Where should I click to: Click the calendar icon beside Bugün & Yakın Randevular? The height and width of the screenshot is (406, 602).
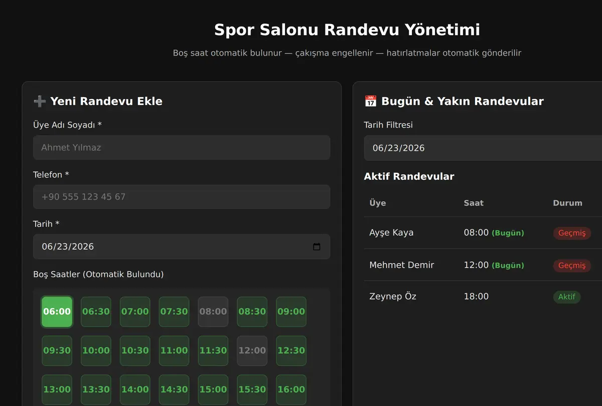(370, 101)
